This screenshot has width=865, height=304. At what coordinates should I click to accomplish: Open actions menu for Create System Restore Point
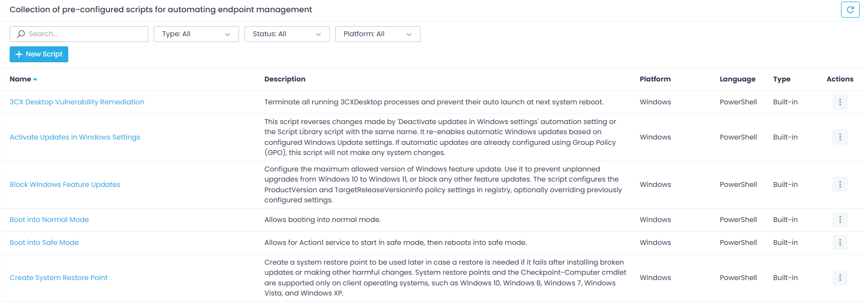[x=840, y=278]
